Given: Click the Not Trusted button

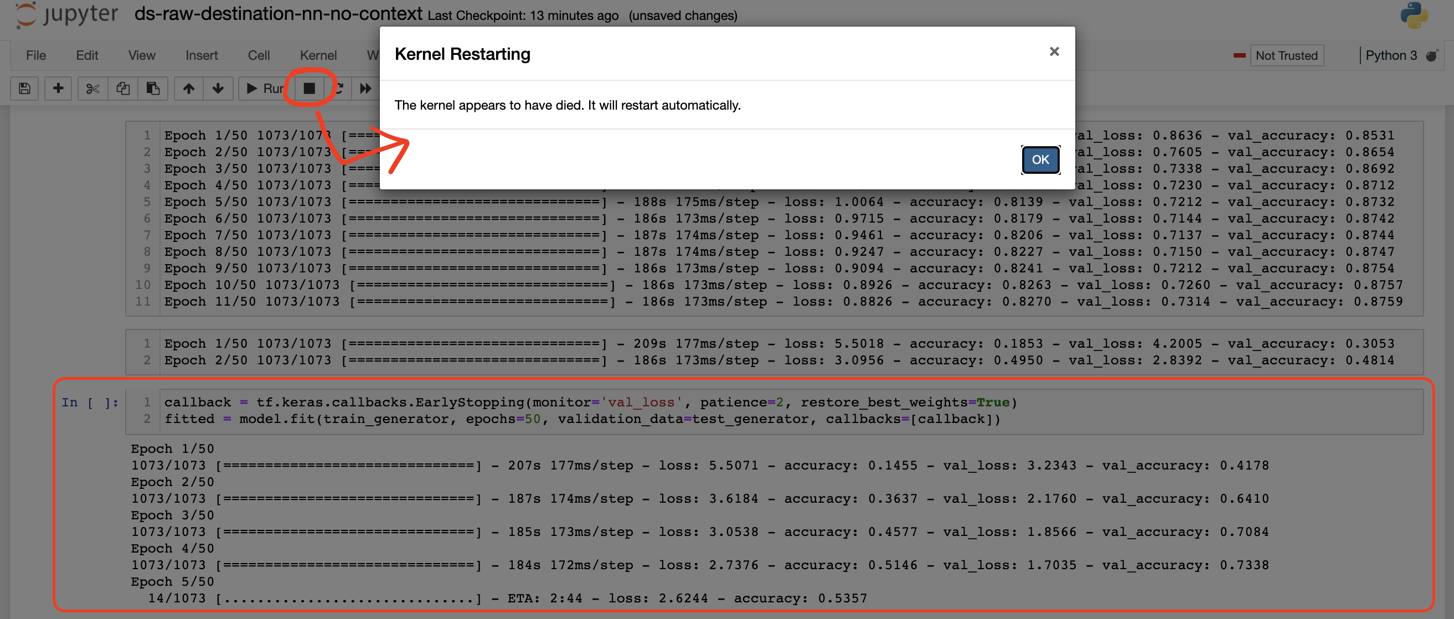Looking at the screenshot, I should tap(1287, 55).
